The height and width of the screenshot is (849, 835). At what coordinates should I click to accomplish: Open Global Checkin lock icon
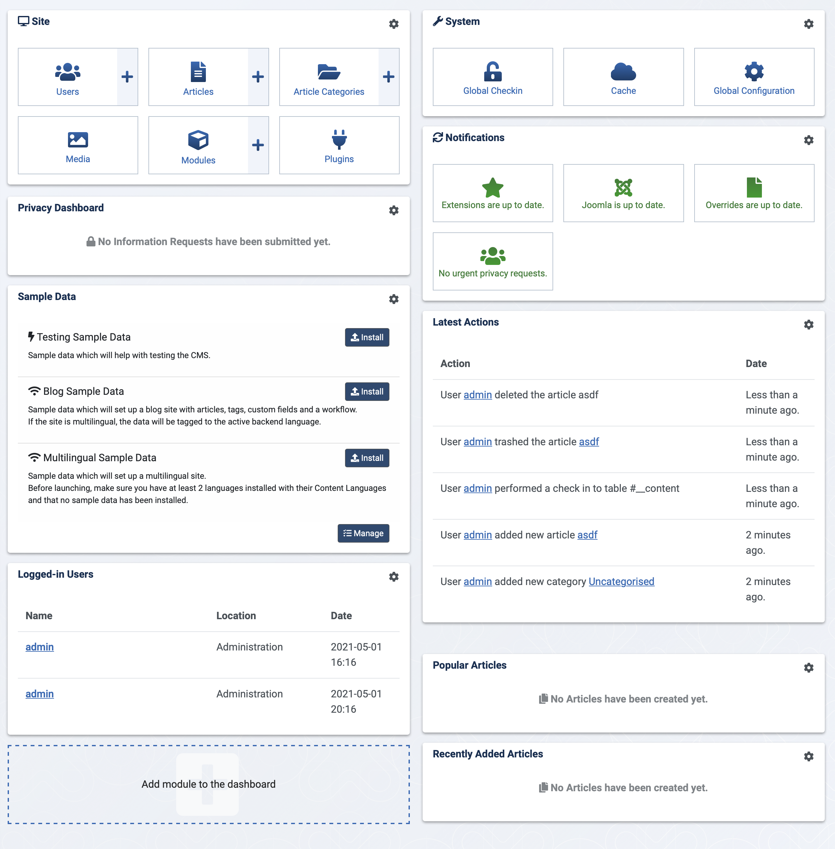[493, 77]
